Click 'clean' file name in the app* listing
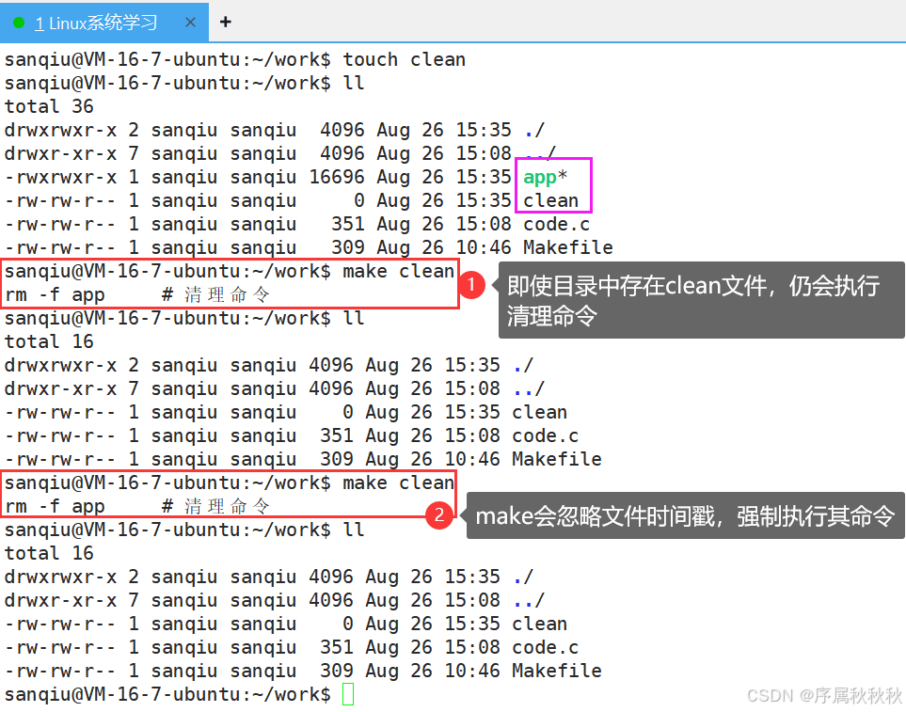Viewport: 906px width, 712px height. (550, 200)
